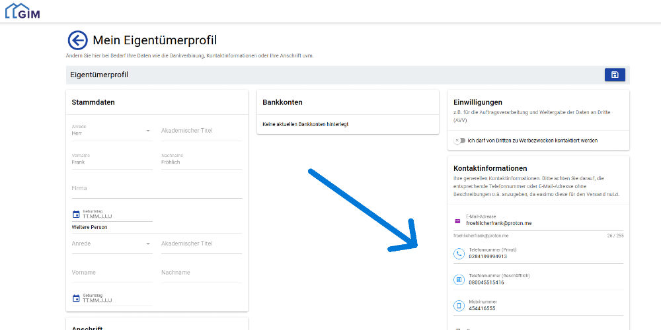Edit the E-Mail-Adresse field
This screenshot has width=661, height=330.
543,223
